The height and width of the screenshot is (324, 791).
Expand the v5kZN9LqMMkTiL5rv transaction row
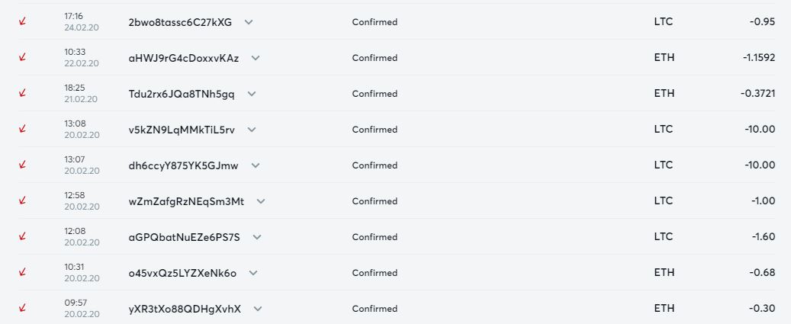252,130
